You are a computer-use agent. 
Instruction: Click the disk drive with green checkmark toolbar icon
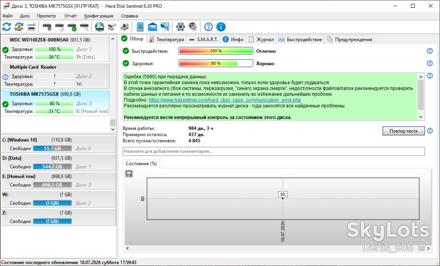click(72, 27)
